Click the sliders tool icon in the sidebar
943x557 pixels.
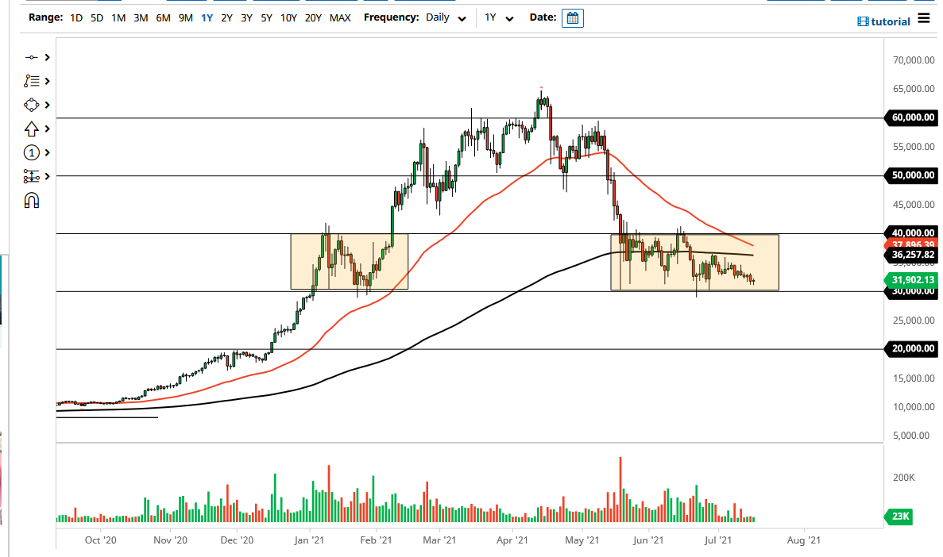[x=32, y=176]
